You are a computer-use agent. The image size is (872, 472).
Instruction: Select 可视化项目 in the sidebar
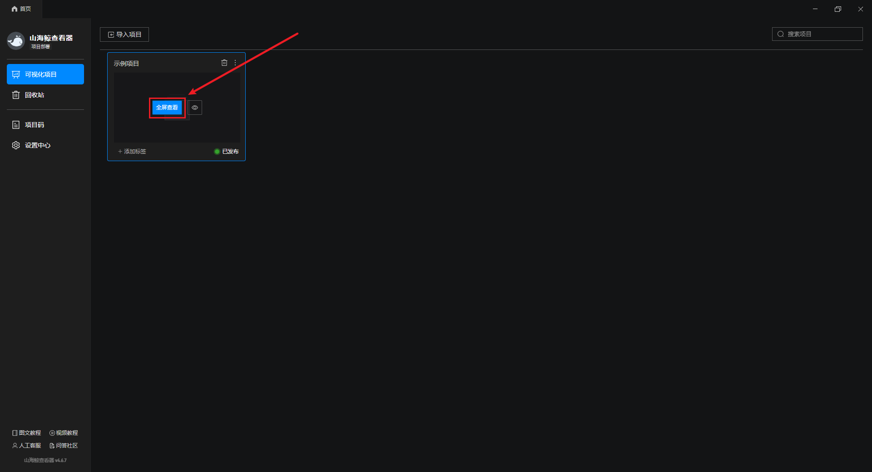(45, 74)
